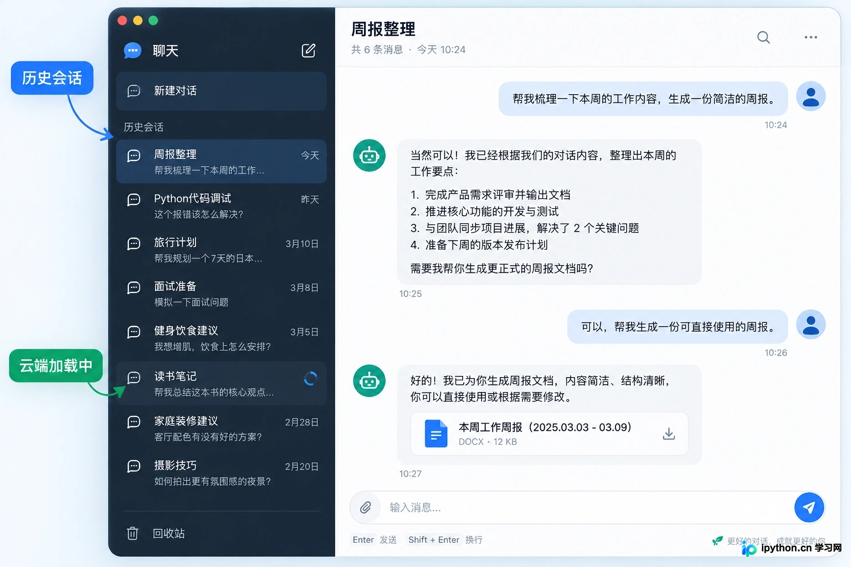
Task: Click the trash can icon beside 回收站
Action: point(132,533)
